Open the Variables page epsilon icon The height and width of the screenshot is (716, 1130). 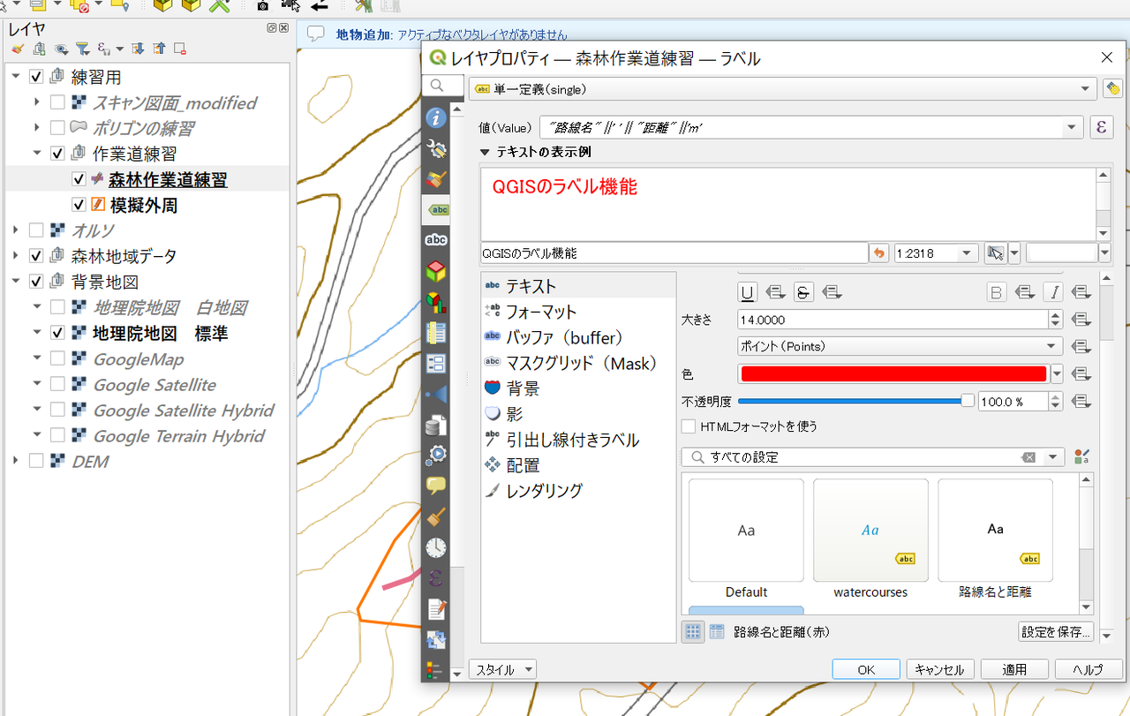pos(436,577)
